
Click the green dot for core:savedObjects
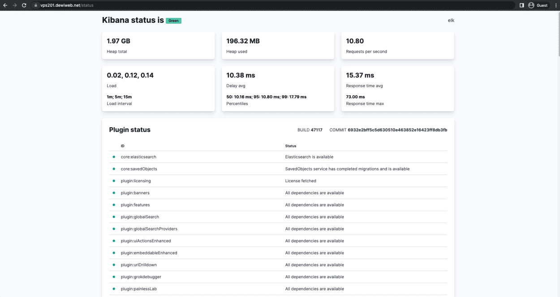114,169
